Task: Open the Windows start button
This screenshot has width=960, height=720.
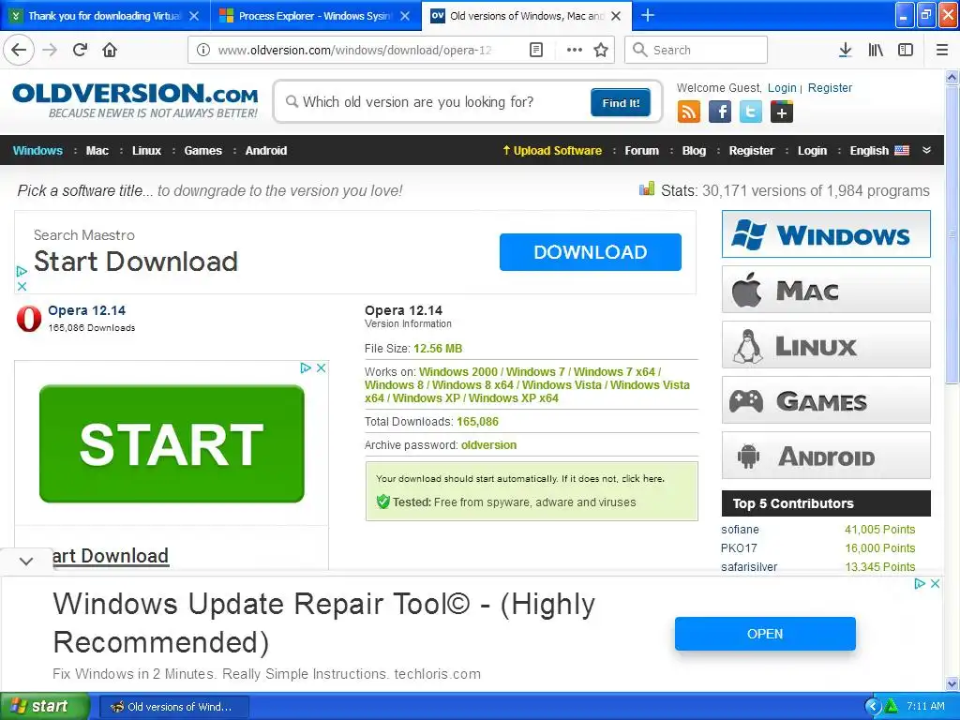Action: [45, 706]
